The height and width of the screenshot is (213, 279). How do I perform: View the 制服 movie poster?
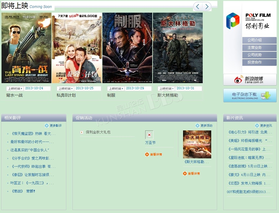127,48
